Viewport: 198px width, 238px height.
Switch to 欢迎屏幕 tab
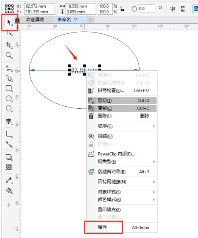click(35, 19)
